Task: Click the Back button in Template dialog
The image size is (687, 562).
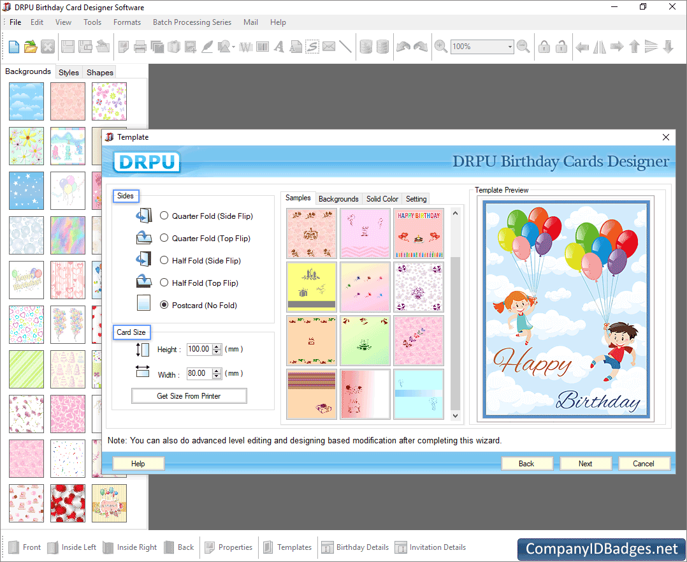Action: click(526, 464)
